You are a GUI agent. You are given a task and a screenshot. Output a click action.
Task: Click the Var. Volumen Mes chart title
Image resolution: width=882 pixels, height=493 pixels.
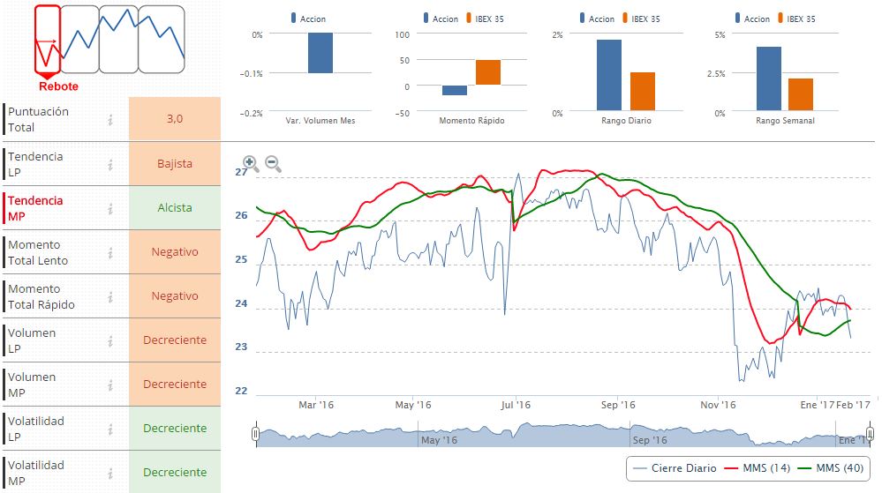tap(320, 120)
